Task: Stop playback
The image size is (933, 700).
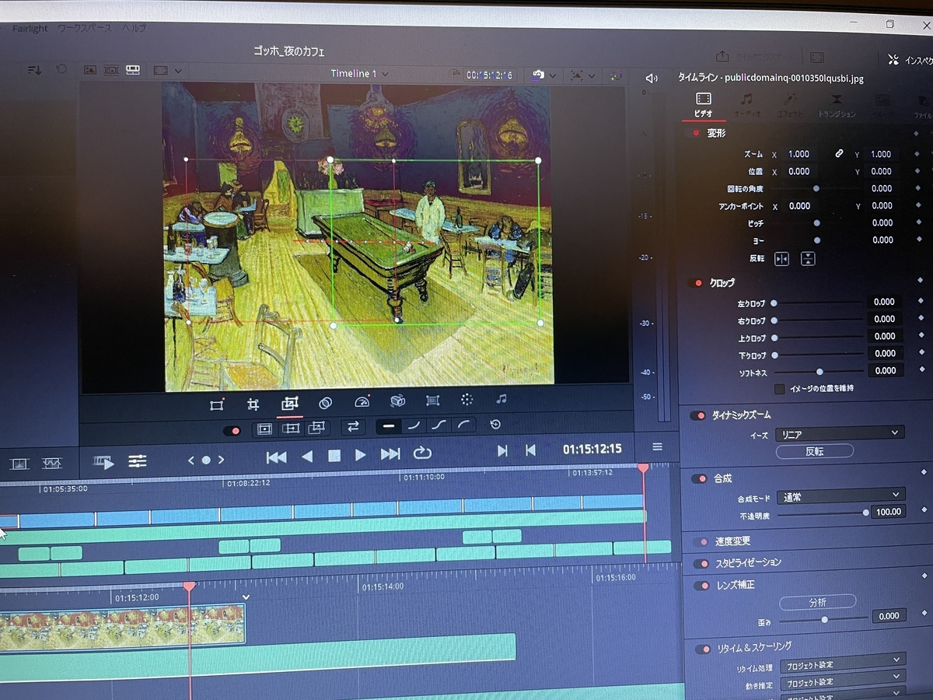Action: click(x=334, y=456)
